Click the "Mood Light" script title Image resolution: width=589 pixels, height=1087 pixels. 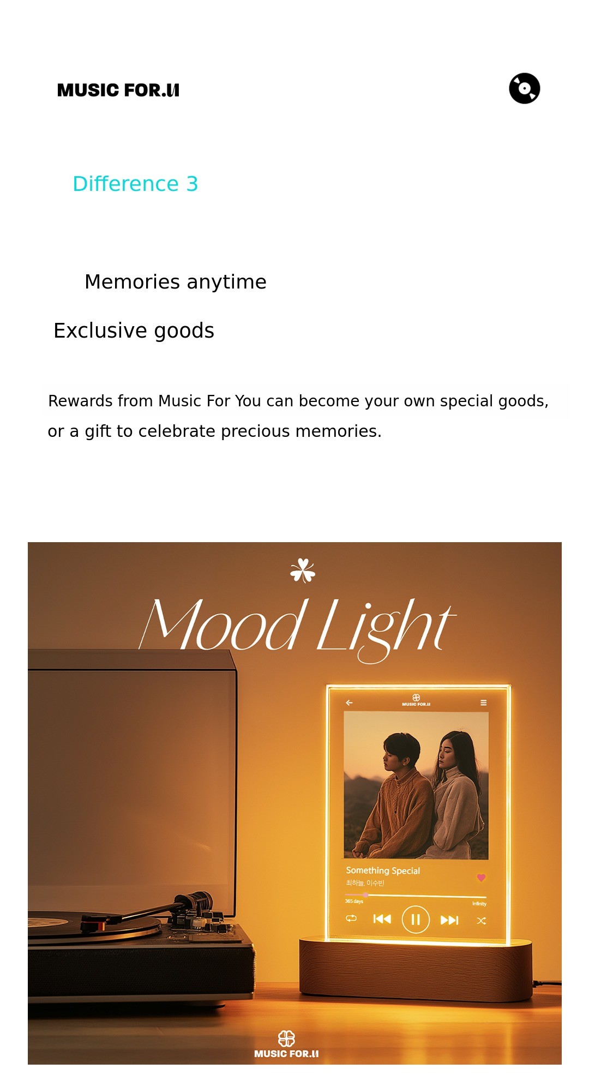(x=297, y=626)
